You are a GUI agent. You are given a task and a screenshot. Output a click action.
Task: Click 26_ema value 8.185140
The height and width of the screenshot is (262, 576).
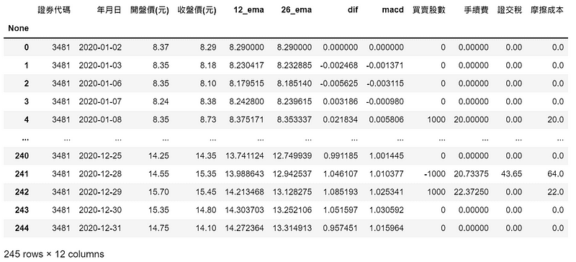tap(294, 83)
